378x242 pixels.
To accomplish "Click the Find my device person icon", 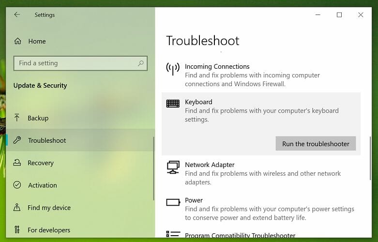I will [x=17, y=207].
